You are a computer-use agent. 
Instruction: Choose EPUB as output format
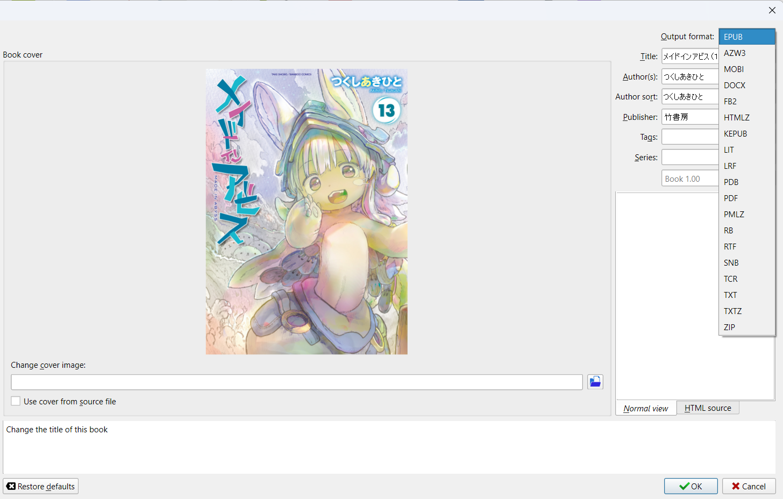(x=747, y=37)
